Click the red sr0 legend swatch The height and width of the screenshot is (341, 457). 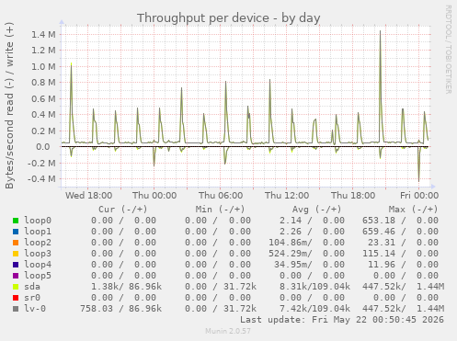click(x=16, y=298)
